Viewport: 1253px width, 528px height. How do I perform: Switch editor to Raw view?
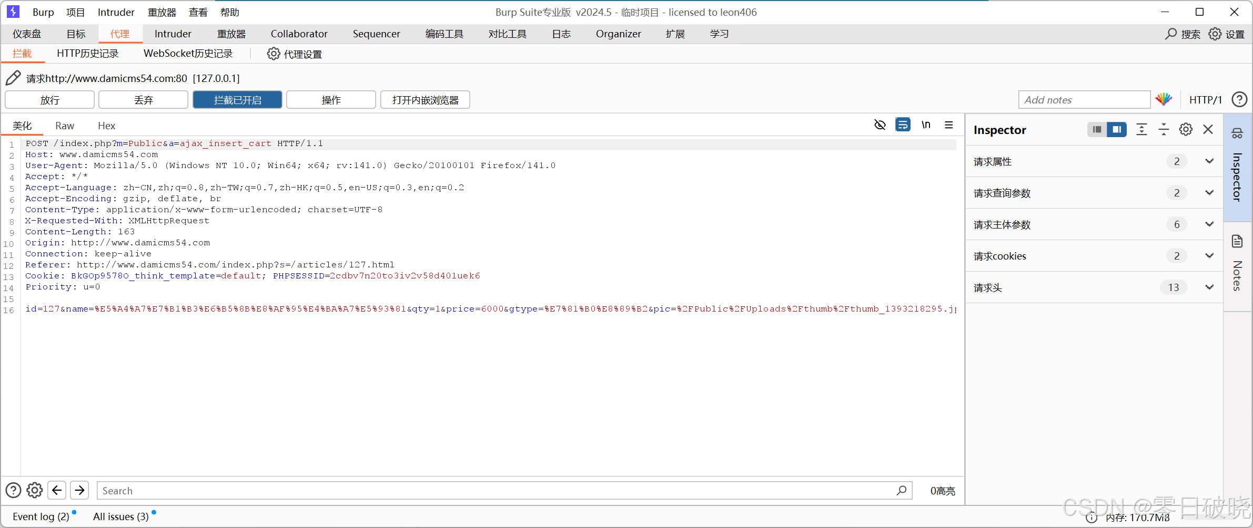pyautogui.click(x=65, y=126)
